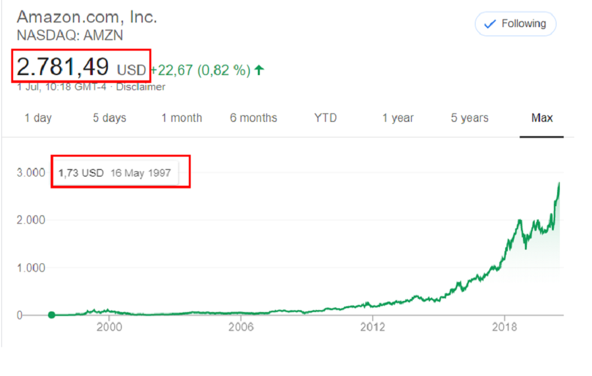The height and width of the screenshot is (376, 592).
Task: Click the 2018 label on the x-axis
Action: [x=505, y=327]
